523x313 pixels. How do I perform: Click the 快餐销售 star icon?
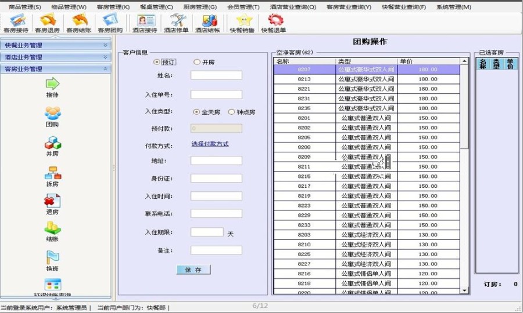242,23
